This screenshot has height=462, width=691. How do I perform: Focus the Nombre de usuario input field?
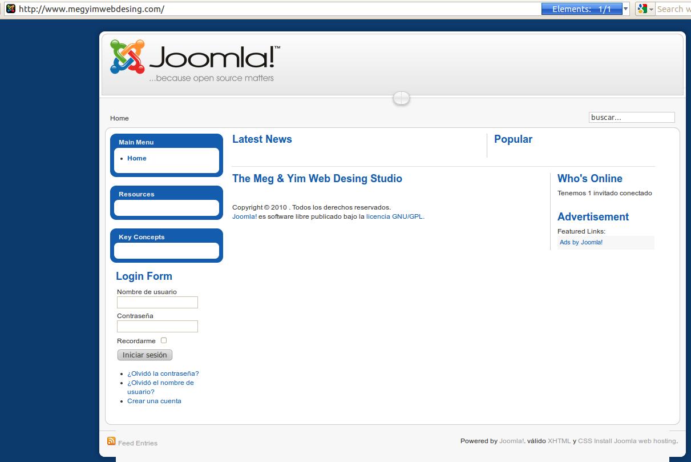click(x=157, y=303)
